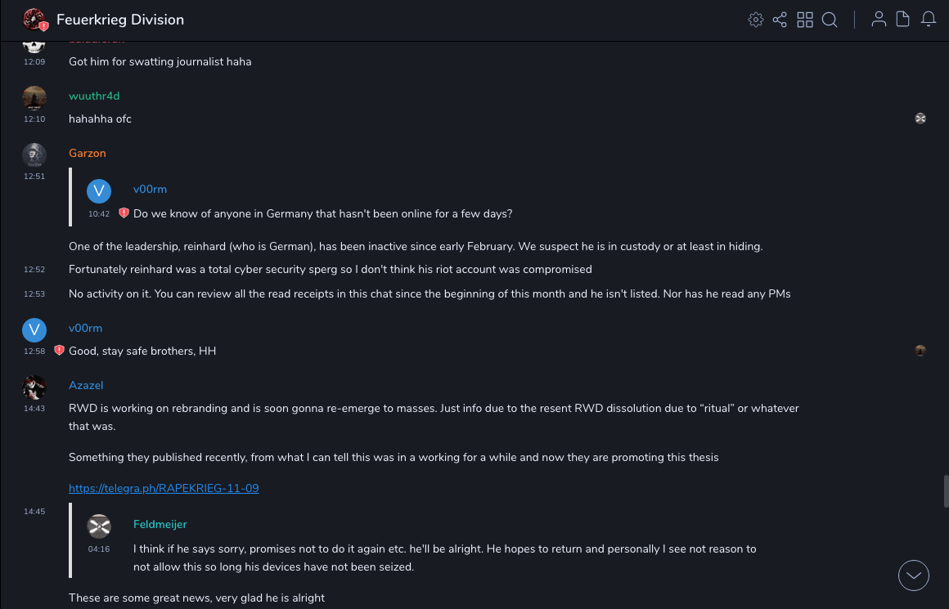Click the room avatar in header
The width and height of the screenshot is (949, 609).
[x=34, y=20]
